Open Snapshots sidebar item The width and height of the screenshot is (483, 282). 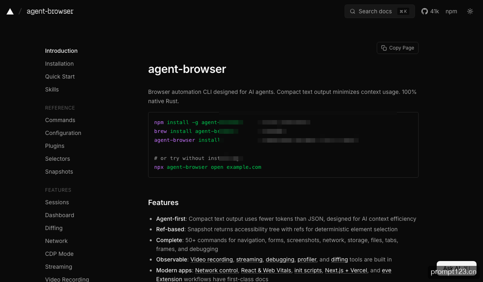click(x=59, y=172)
